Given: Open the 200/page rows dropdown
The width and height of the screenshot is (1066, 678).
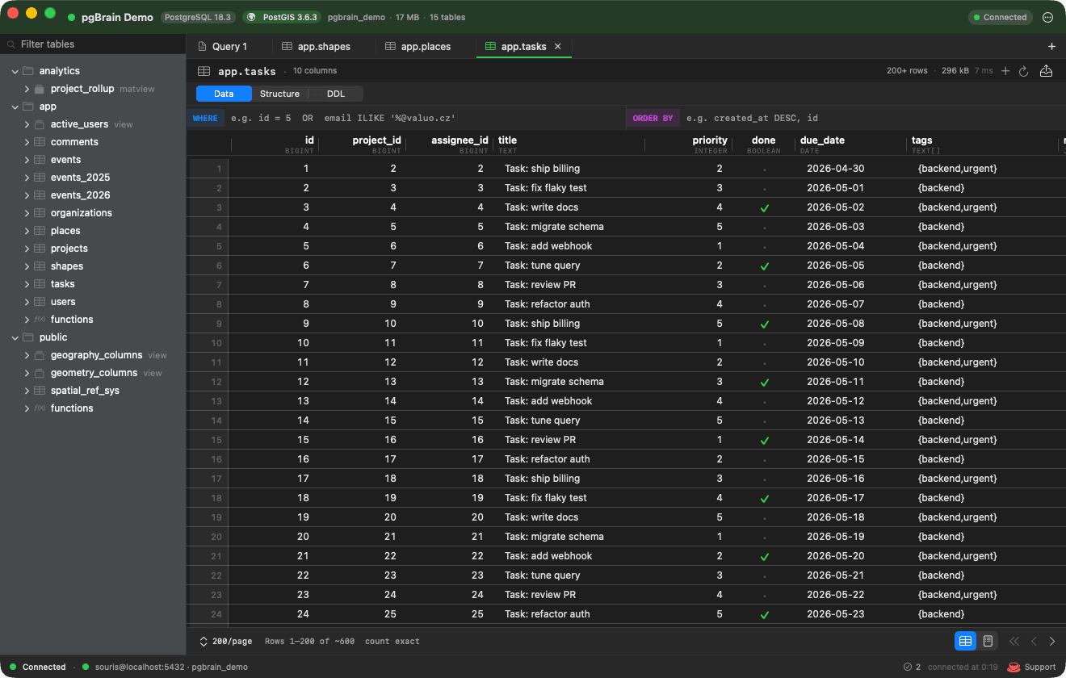Looking at the screenshot, I should (225, 641).
